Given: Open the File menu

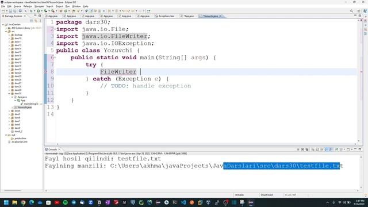Looking at the screenshot, I should point(3,6).
